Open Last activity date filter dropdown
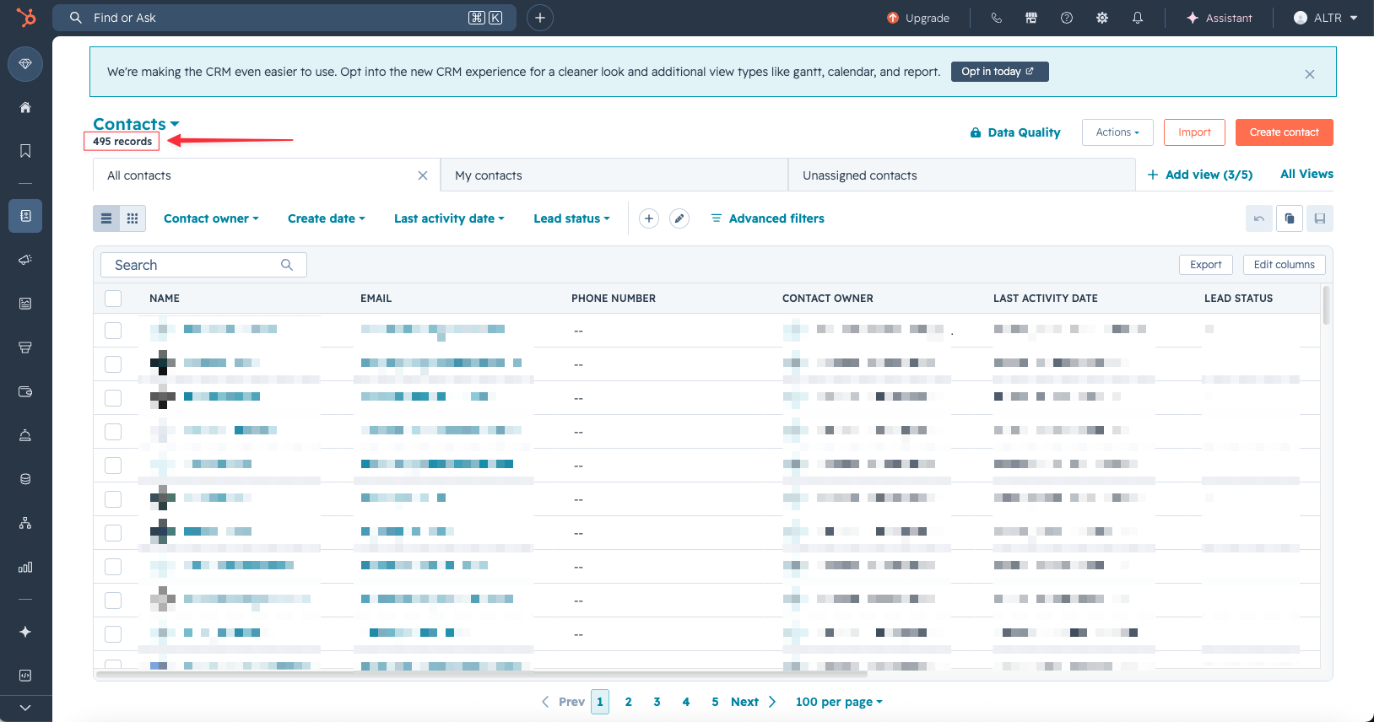Screen dimensions: 1374x722 pyautogui.click(x=449, y=218)
